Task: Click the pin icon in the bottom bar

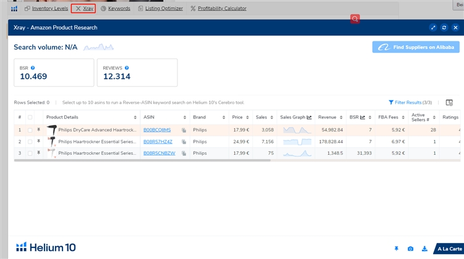Action: [x=397, y=249]
